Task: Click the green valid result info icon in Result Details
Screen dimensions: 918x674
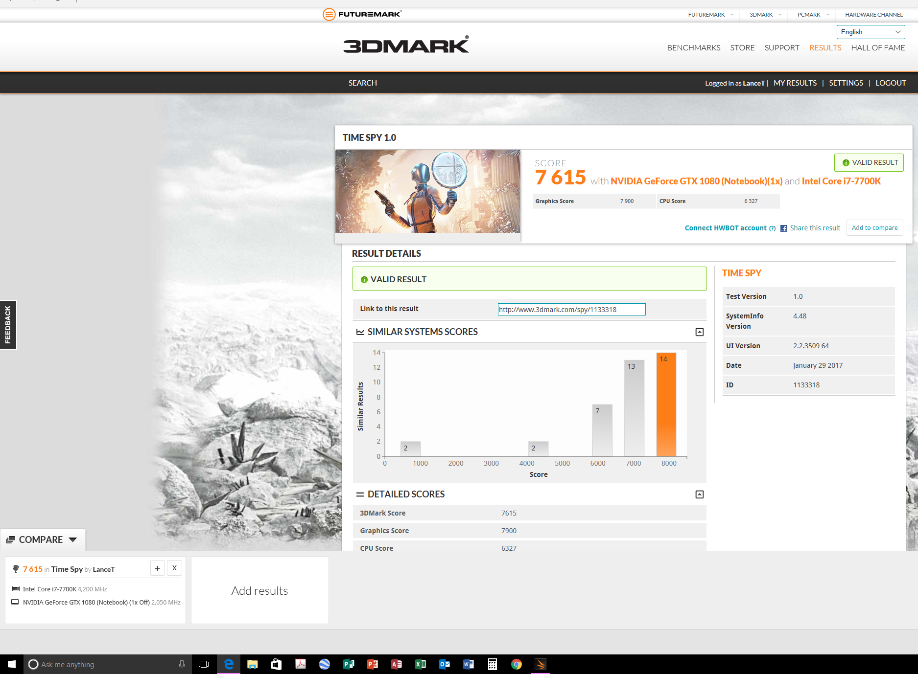Action: pos(364,280)
